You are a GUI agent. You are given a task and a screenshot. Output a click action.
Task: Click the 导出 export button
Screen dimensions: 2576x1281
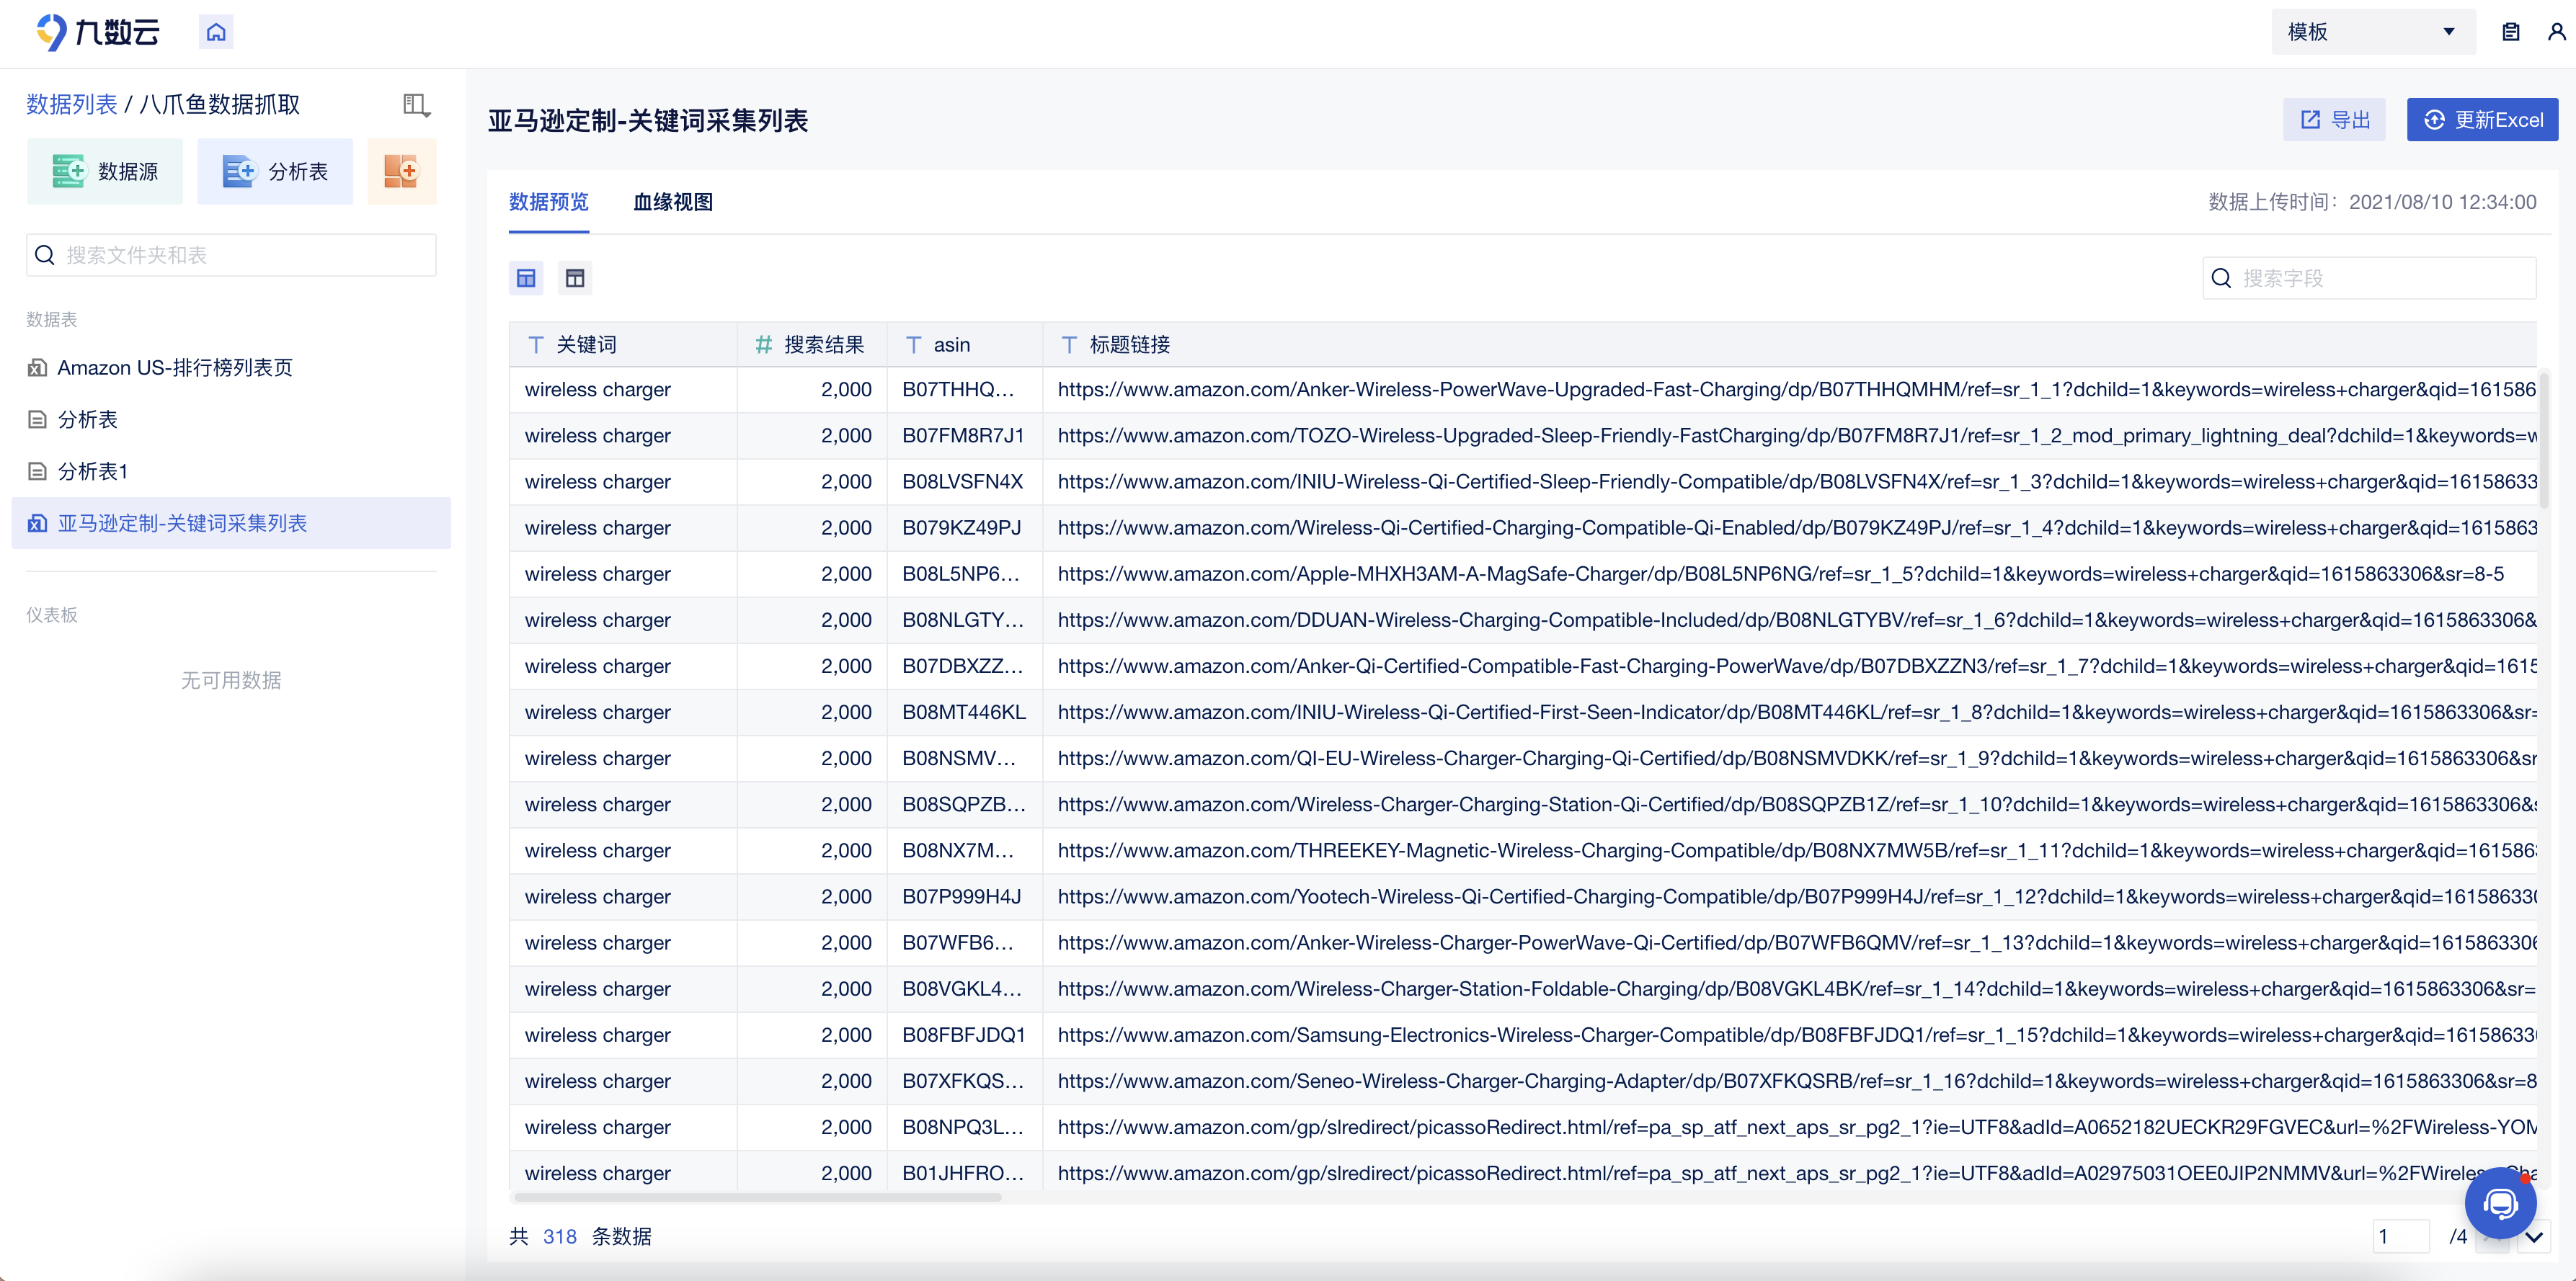2334,120
